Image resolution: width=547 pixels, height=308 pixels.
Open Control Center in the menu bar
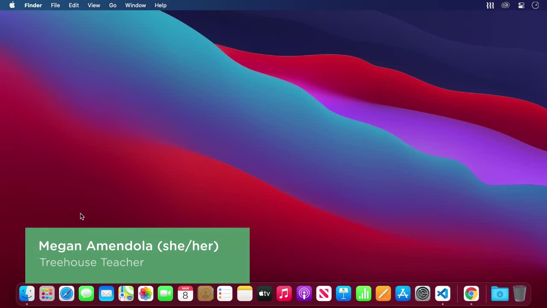pyautogui.click(x=521, y=5)
